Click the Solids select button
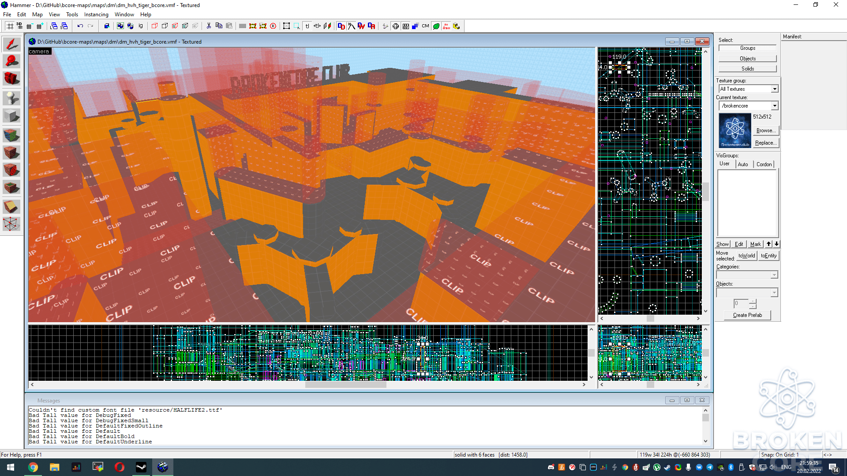This screenshot has height=476, width=847. click(747, 69)
